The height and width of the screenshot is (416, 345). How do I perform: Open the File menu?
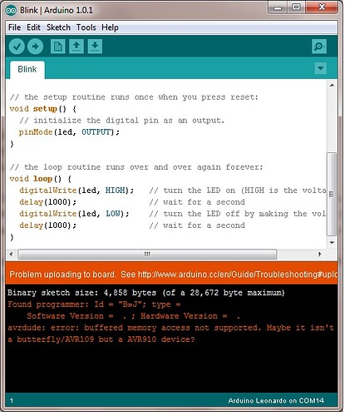14,27
